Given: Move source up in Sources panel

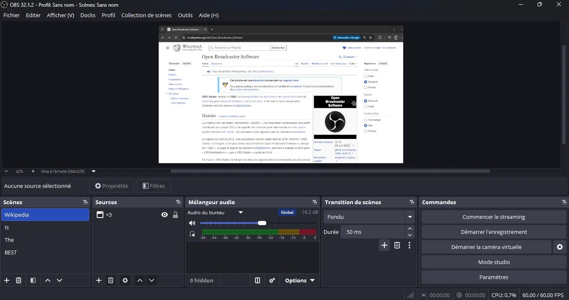Looking at the screenshot, I should (140, 280).
